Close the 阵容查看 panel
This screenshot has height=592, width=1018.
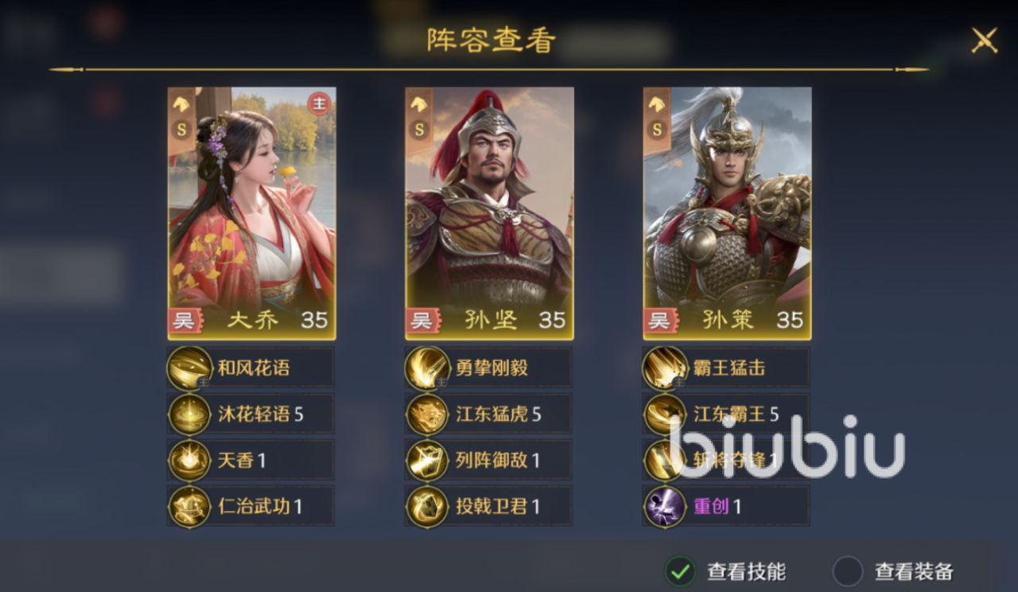[x=984, y=40]
